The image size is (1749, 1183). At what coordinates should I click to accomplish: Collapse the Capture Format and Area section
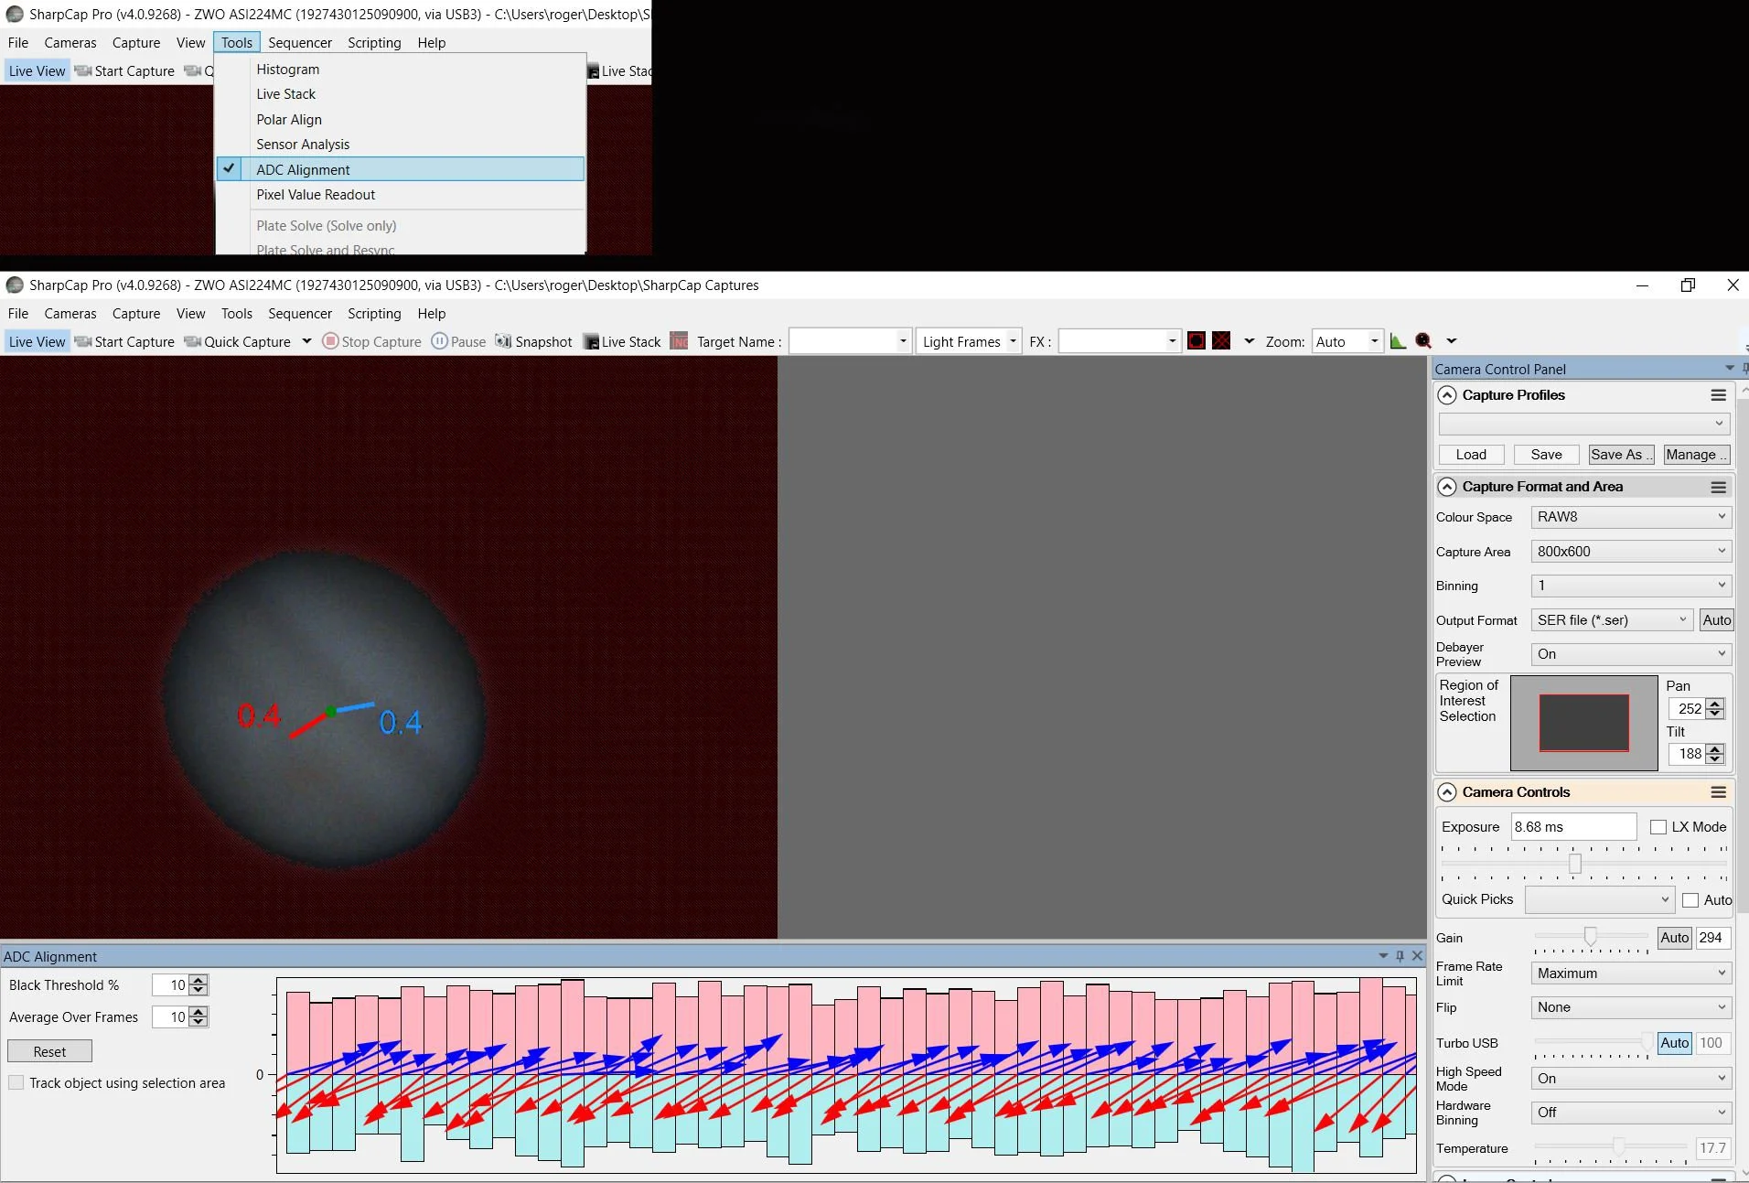(x=1449, y=486)
